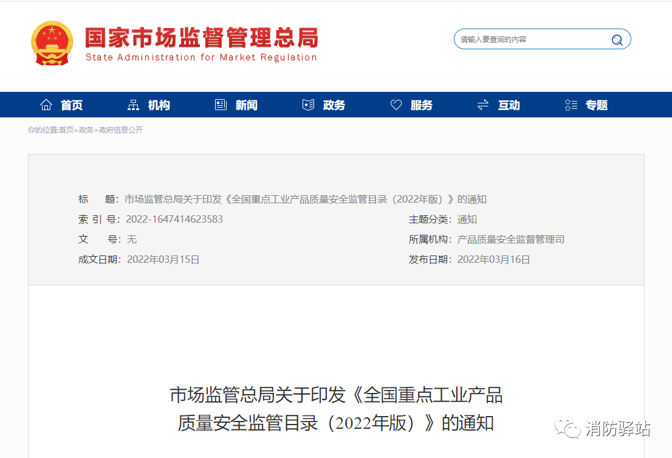Click the 新闻 news document icon
The width and height of the screenshot is (672, 458).
(x=220, y=104)
